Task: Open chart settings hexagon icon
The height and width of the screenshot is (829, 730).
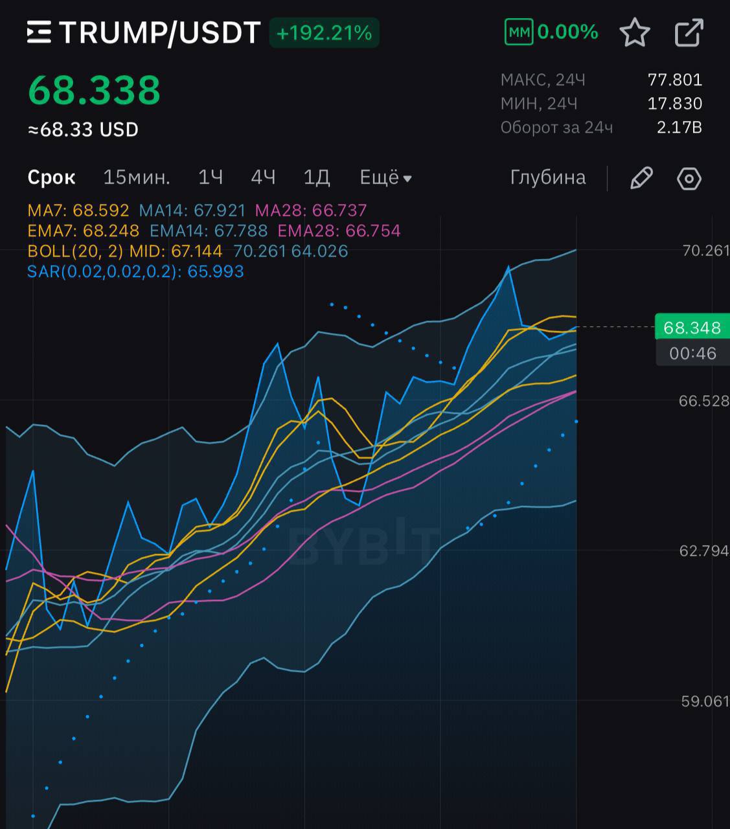Action: [689, 178]
